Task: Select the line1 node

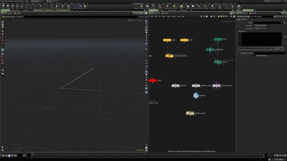Action: [167, 40]
